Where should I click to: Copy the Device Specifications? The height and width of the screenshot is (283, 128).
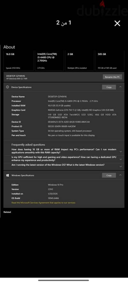tap(109, 87)
